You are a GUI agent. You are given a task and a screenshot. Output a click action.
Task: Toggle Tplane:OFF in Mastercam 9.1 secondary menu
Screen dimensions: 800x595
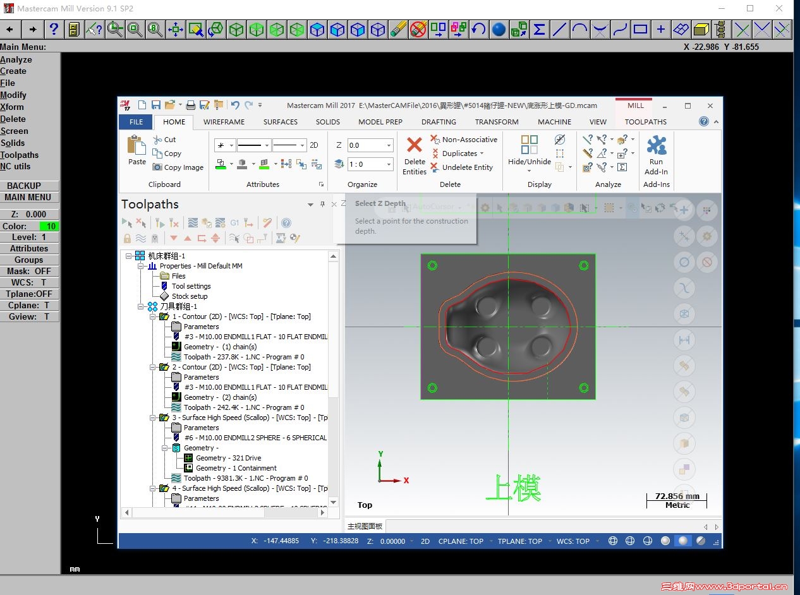tap(29, 294)
